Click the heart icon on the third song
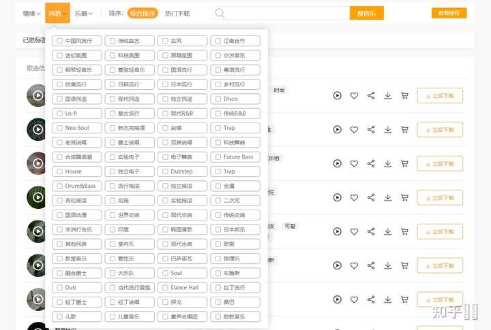 pyautogui.click(x=354, y=163)
